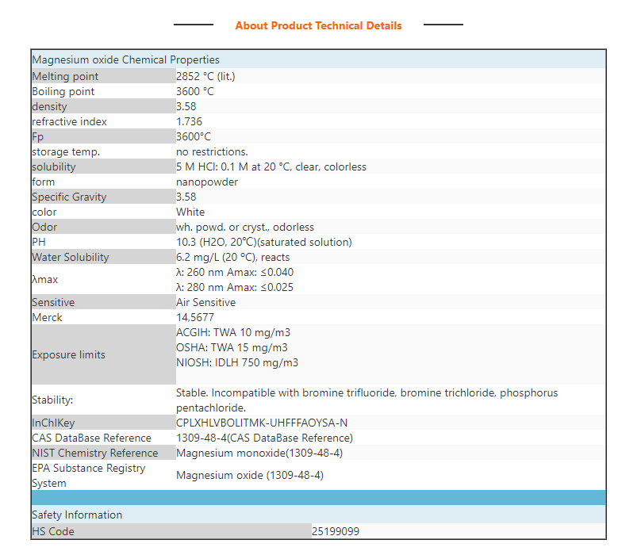This screenshot has height=555, width=641.
Task: Select the key 'CPLXHLVBOLITMK-UHFFFAOYSA-N'
Action: coord(262,423)
